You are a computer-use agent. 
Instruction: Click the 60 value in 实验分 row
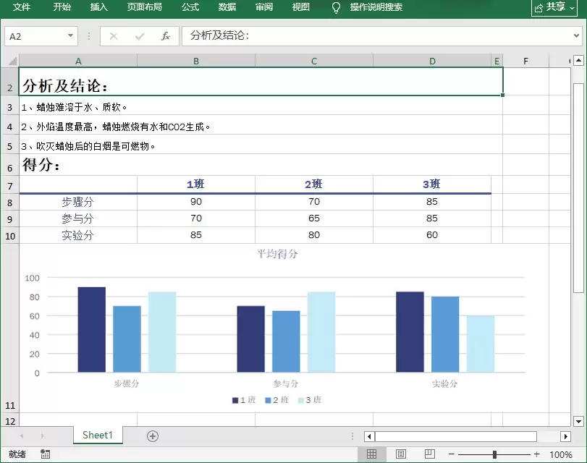[432, 235]
